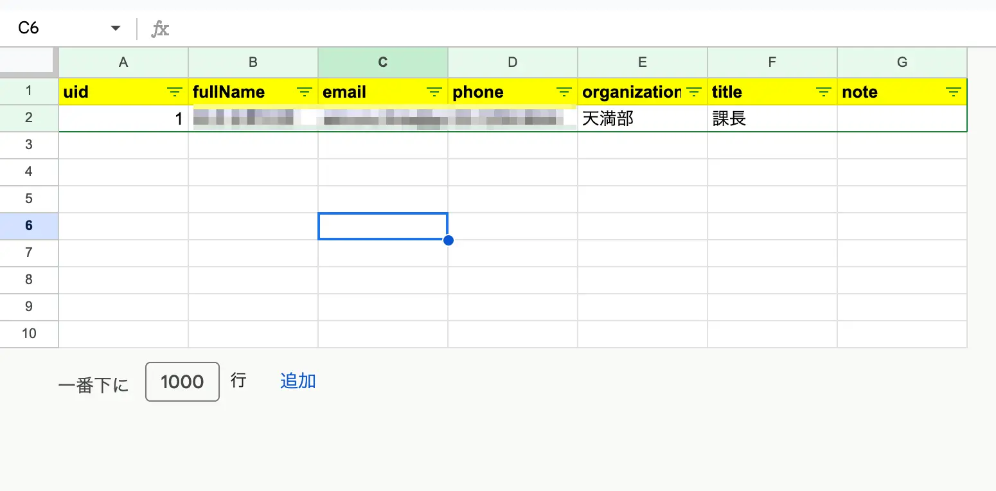Image resolution: width=996 pixels, height=491 pixels.
Task: Open the filter icon on uid header
Action: 175,93
